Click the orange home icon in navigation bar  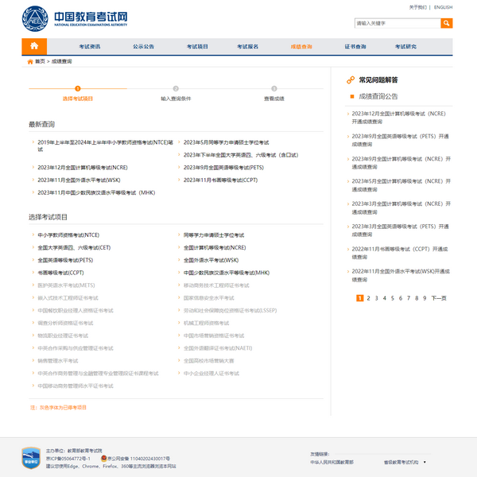click(x=34, y=47)
